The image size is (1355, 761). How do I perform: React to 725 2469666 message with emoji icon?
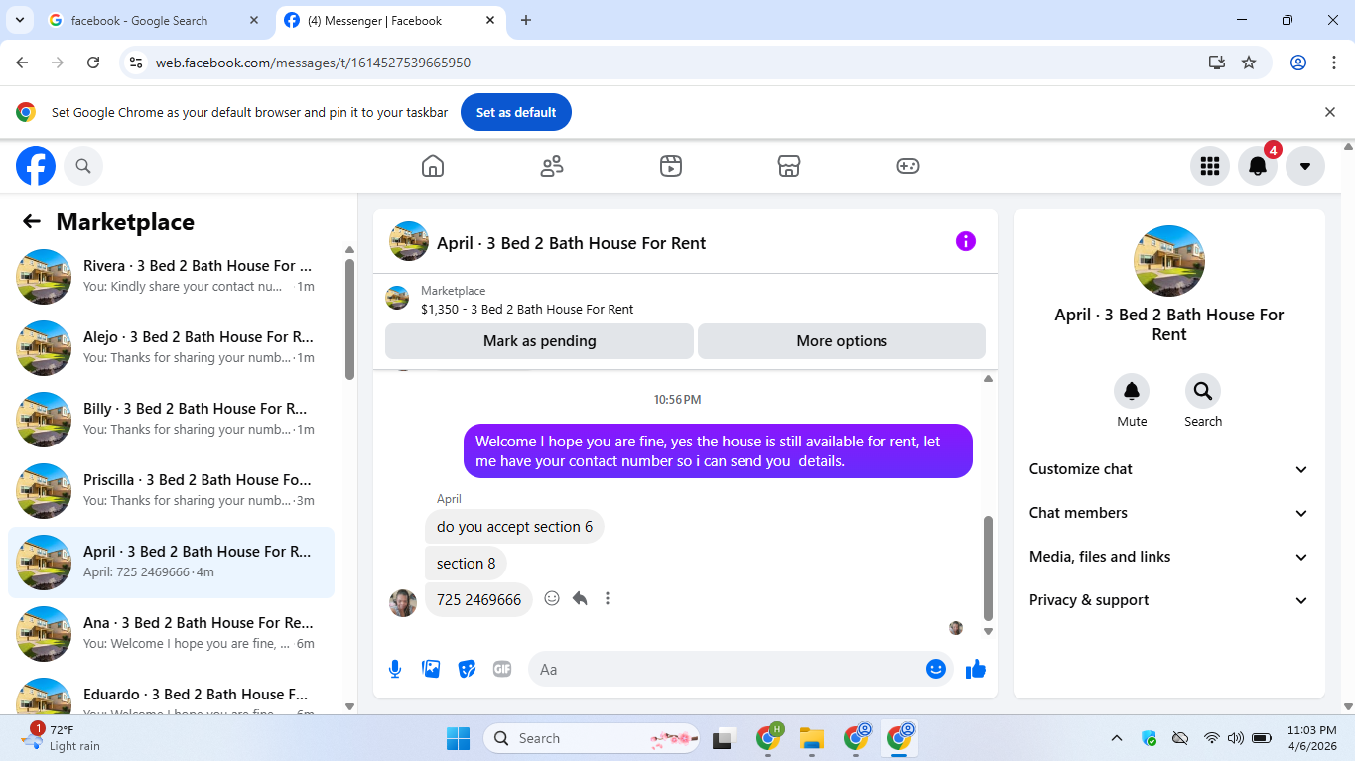(552, 598)
